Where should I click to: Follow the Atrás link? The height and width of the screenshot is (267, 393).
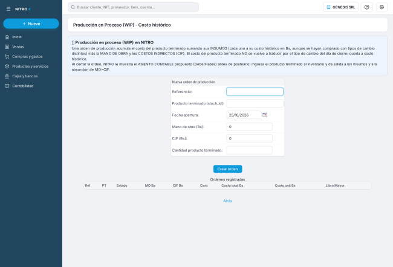(227, 201)
